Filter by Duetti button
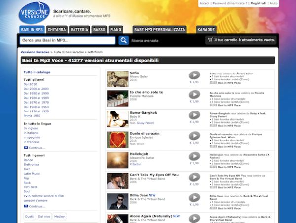This screenshot has height=223, width=296. click(x=30, y=216)
